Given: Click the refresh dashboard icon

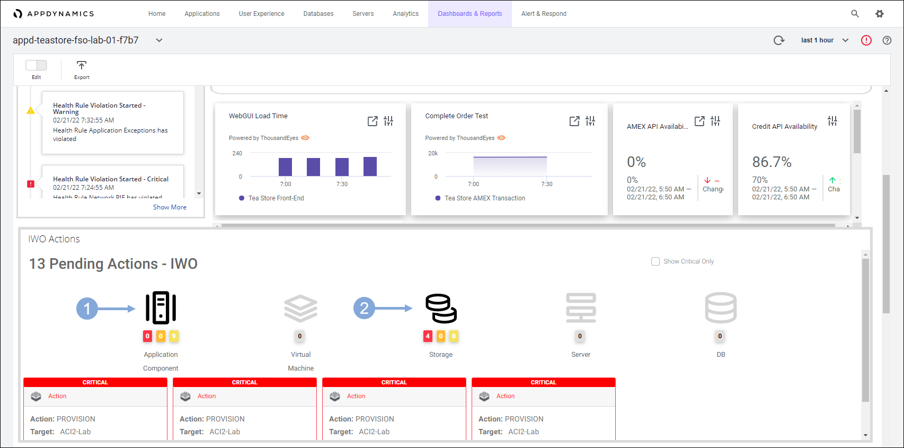Looking at the screenshot, I should (778, 40).
